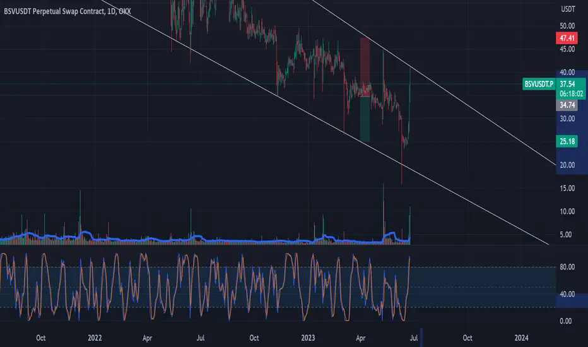Click the 30.00 price axis tick
The width and height of the screenshot is (588, 347).
tap(567, 119)
